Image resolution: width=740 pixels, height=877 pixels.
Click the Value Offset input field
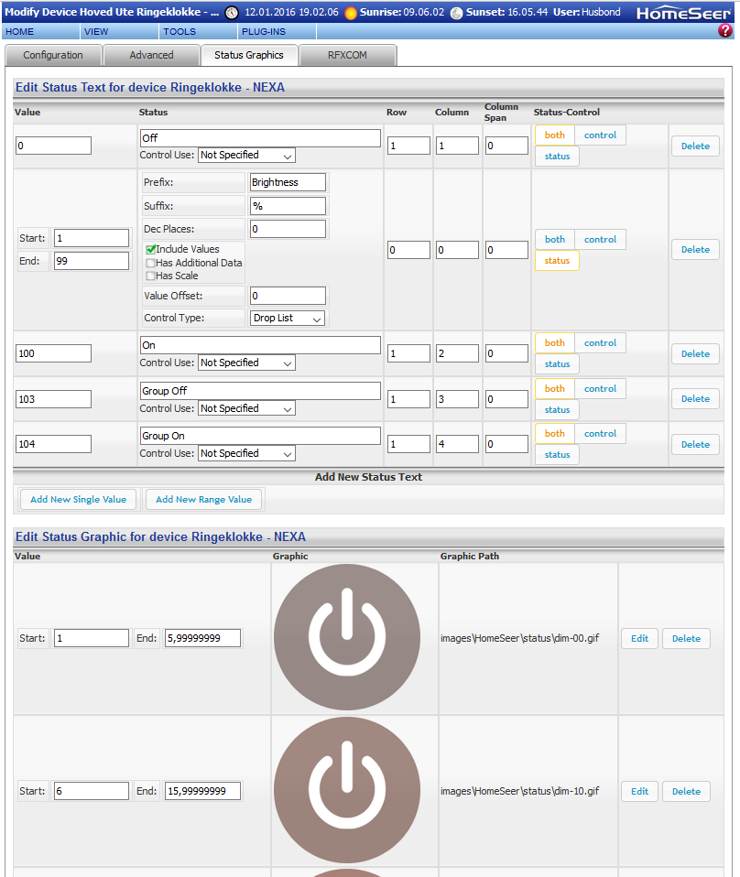tap(288, 296)
